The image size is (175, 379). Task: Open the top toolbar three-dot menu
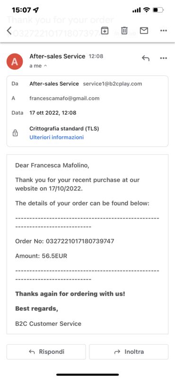click(x=164, y=31)
